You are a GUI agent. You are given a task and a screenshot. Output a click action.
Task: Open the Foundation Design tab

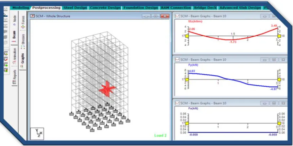[141, 8]
